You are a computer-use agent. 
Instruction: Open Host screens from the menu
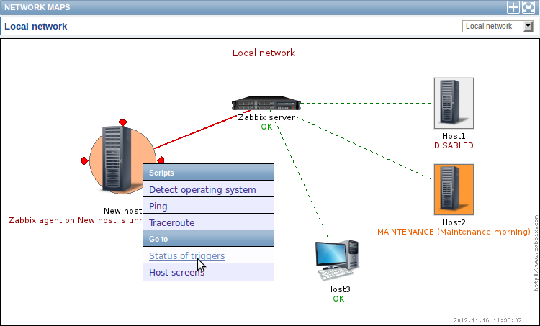(x=208, y=272)
